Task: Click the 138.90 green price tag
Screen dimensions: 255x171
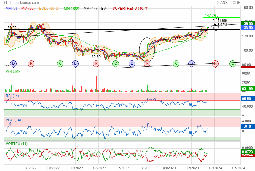Action: [x=247, y=24]
